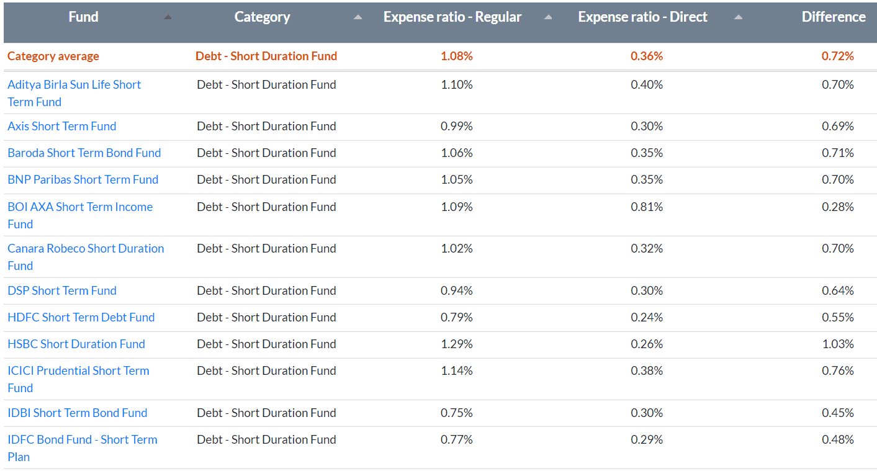Click the Fund column header

pos(83,17)
